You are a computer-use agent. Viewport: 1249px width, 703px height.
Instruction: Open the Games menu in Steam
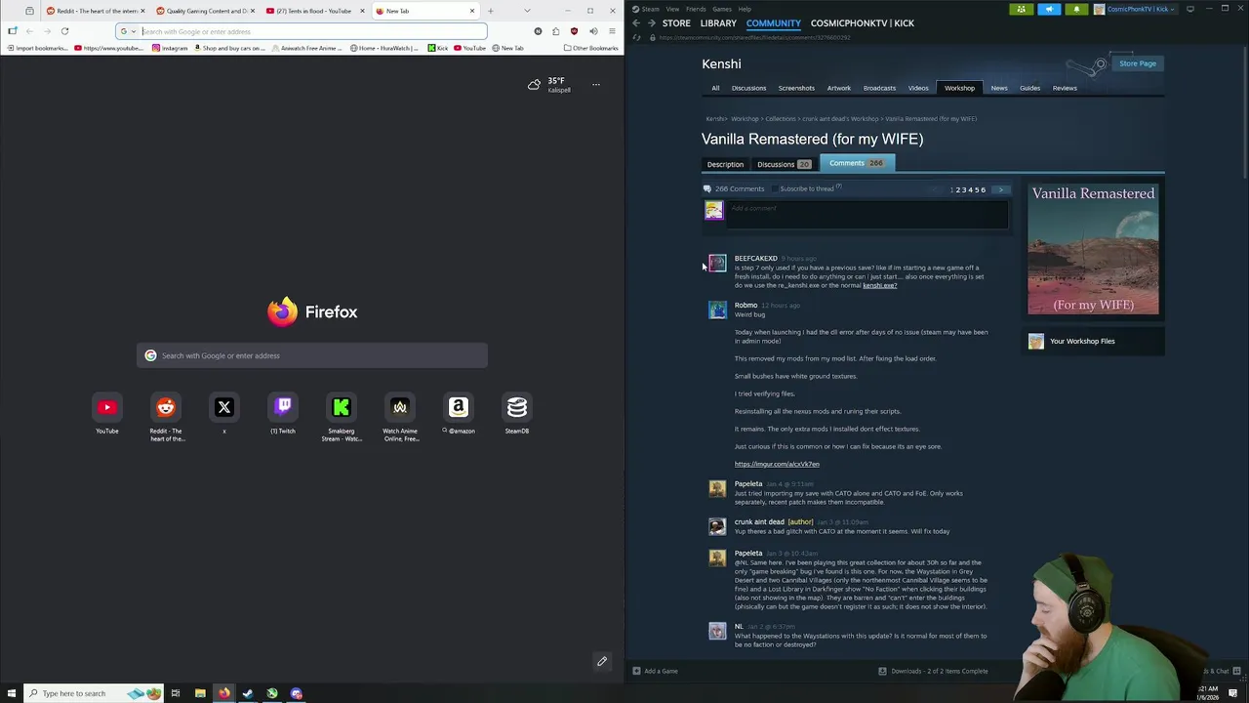[722, 9]
